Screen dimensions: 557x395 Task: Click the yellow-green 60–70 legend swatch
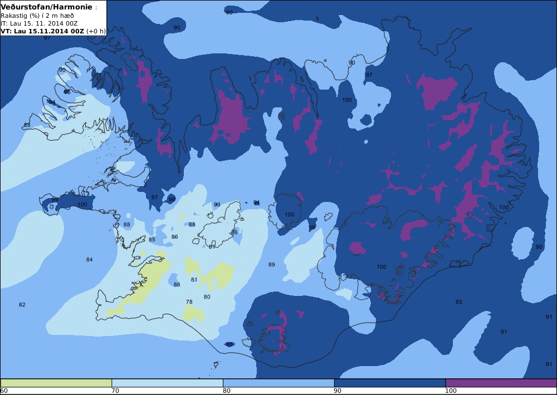[56, 383]
